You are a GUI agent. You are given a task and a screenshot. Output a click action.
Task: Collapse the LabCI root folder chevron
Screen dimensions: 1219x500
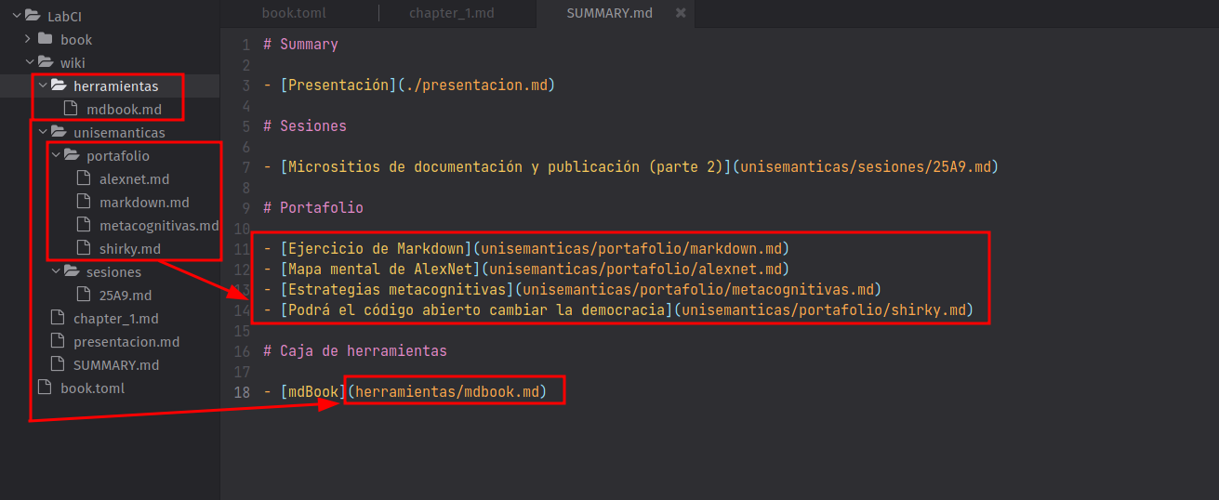tap(17, 16)
